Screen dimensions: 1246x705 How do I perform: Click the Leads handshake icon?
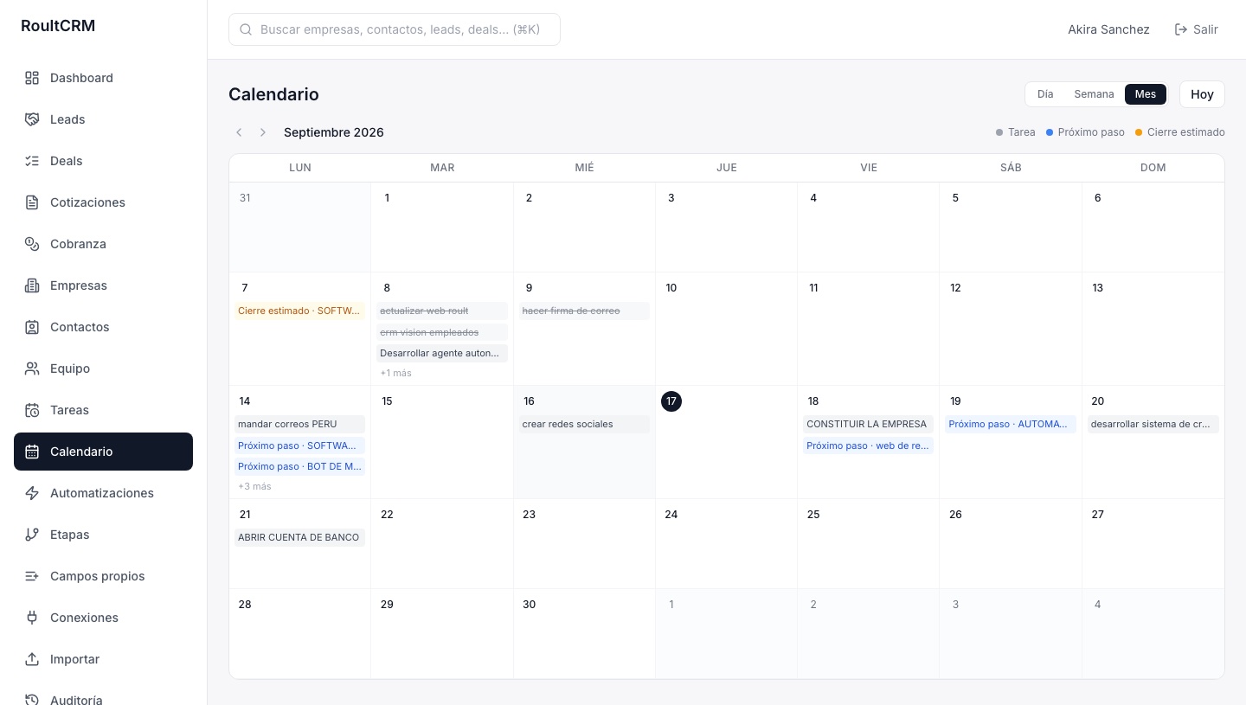[32, 119]
